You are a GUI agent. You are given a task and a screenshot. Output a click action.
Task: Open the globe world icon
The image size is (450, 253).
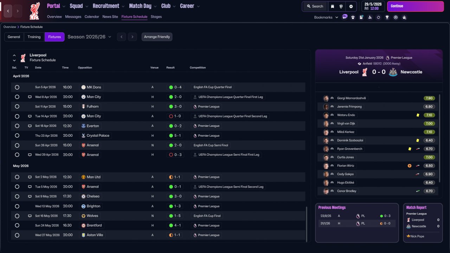coord(341,6)
